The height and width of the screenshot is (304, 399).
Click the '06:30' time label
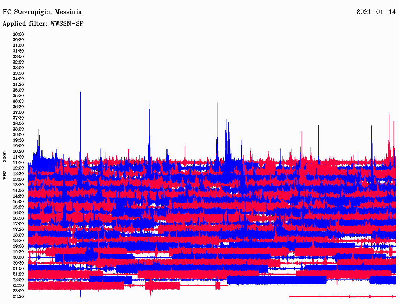click(18, 107)
